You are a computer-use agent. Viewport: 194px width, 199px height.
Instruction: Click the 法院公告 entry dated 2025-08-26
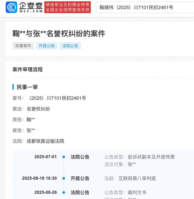(x=80, y=192)
